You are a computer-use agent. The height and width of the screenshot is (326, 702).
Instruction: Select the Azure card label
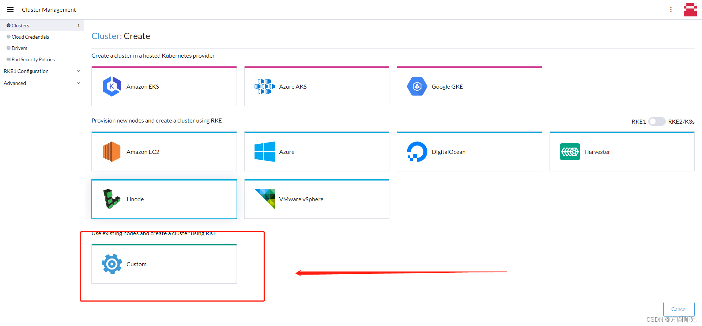[x=287, y=152]
